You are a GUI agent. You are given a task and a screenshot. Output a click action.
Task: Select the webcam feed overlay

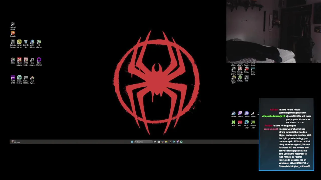coord(274,31)
